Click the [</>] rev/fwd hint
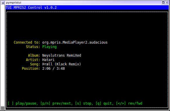170x111 pixels. coord(129,103)
